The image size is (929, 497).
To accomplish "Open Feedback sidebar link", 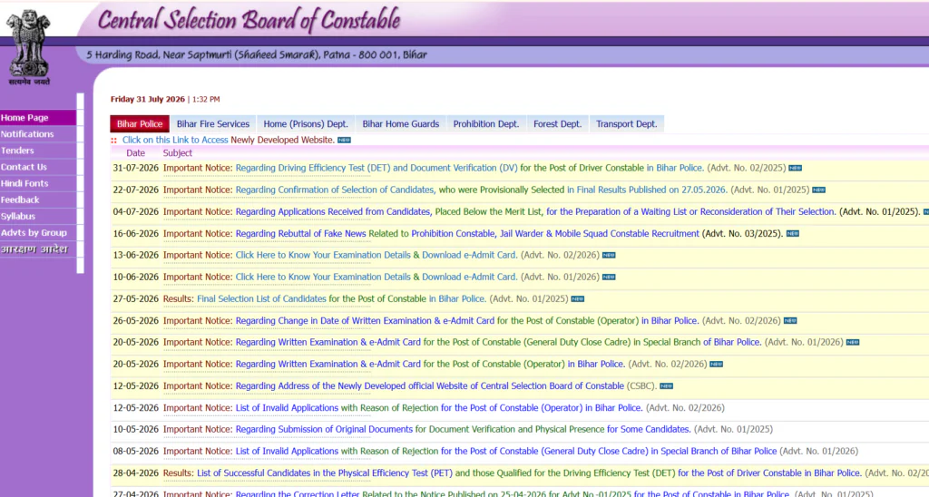I will (38, 200).
